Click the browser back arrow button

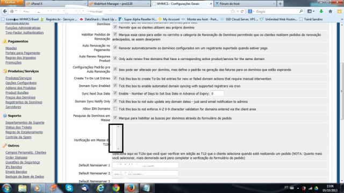tap(5, 11)
